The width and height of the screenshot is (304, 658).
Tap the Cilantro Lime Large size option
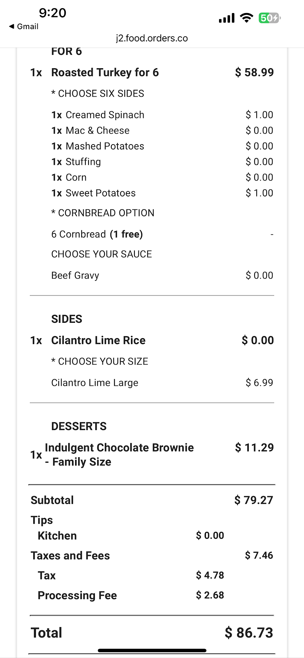[x=95, y=383]
